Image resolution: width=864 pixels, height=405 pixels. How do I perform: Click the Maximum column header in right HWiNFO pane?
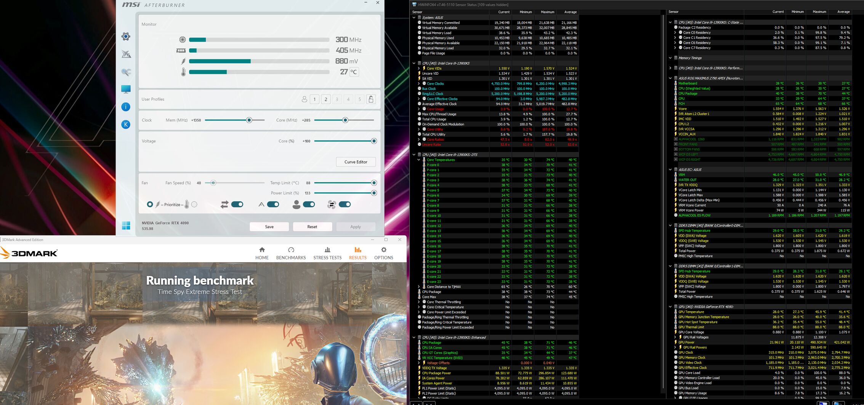pyautogui.click(x=818, y=12)
